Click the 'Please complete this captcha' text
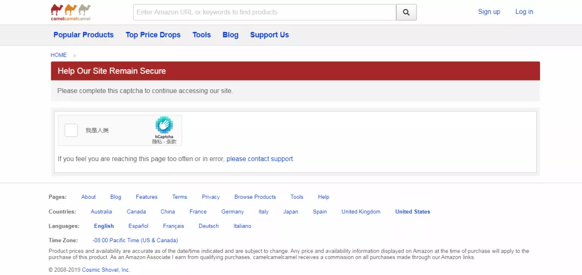 145,91
